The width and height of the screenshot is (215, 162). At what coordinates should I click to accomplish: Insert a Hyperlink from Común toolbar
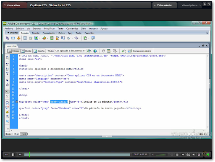pyautogui.click(x=7, y=38)
